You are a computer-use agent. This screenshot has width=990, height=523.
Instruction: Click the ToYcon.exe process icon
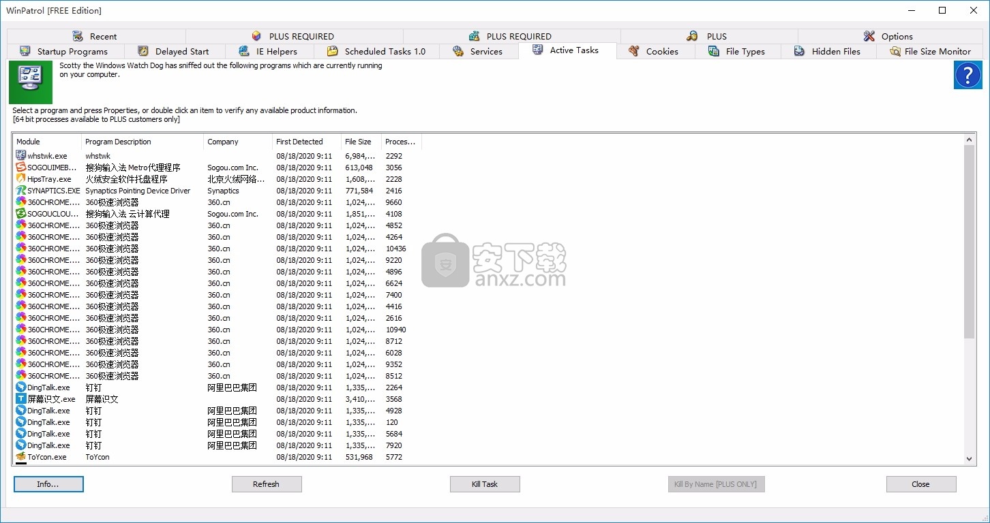(21, 457)
